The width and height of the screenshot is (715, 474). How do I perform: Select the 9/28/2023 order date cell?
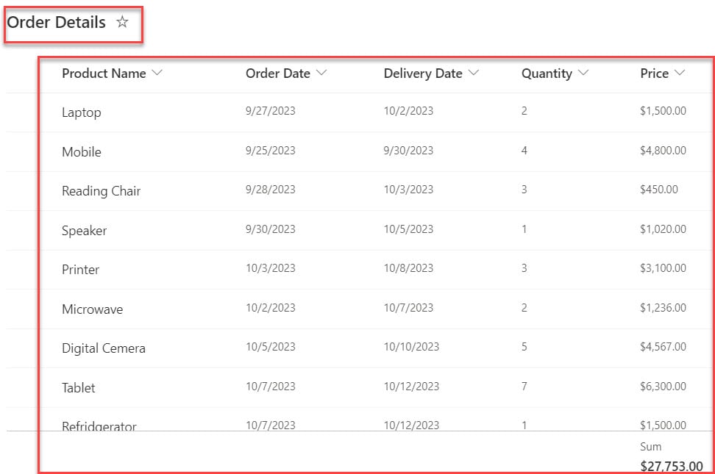[271, 189]
